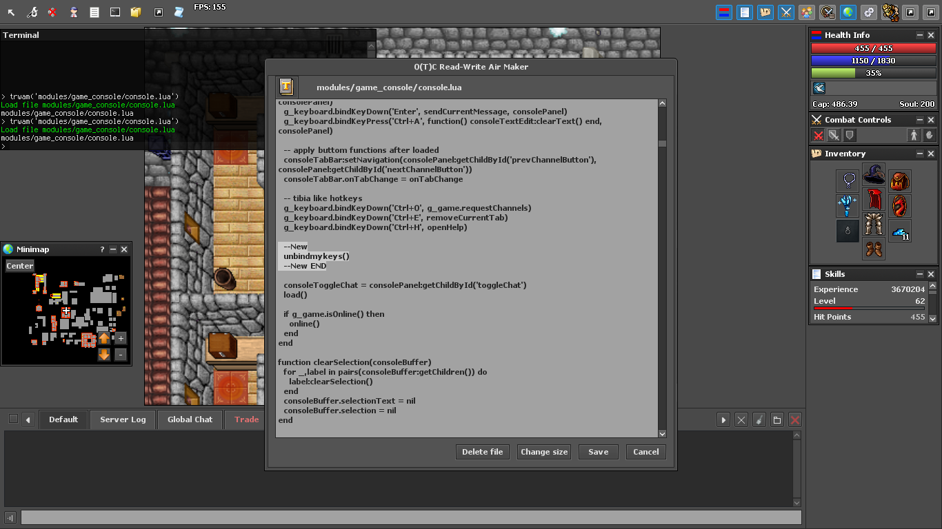Viewport: 942px width, 529px height.
Task: Toggle the Minimap globe toolbar button
Action: (848, 12)
